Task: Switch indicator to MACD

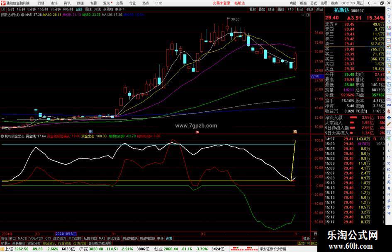Action: pyautogui.click(x=22, y=238)
